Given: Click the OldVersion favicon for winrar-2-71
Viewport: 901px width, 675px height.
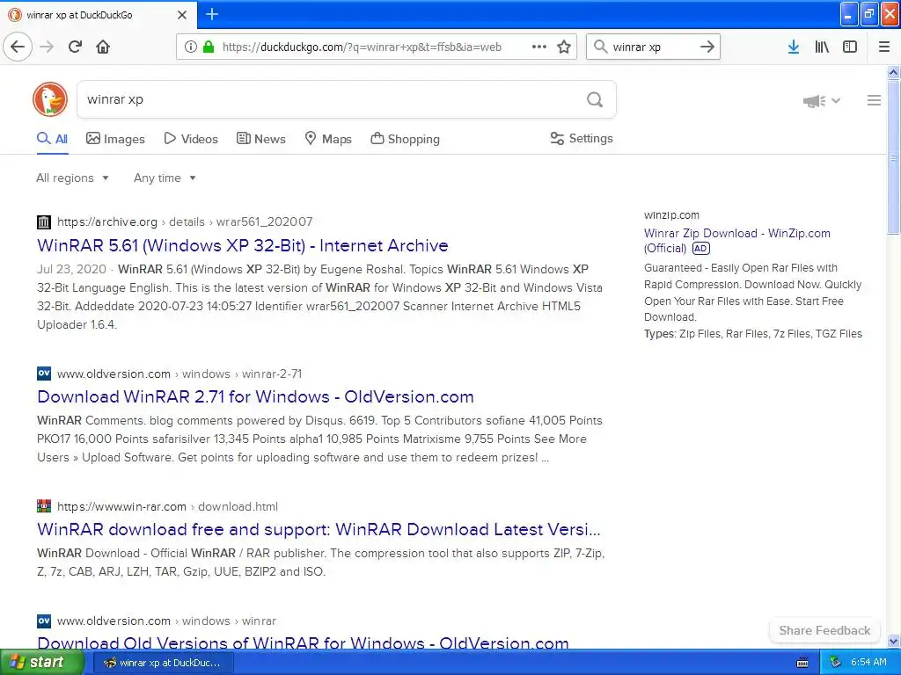Looking at the screenshot, I should [44, 374].
